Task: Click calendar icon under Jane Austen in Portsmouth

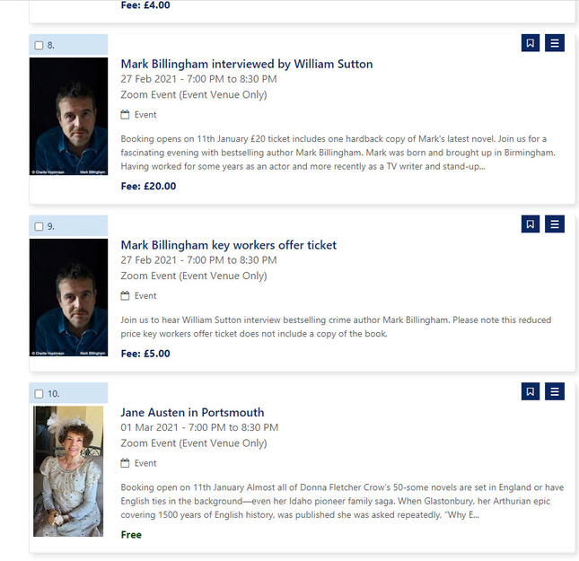Action: [x=125, y=463]
